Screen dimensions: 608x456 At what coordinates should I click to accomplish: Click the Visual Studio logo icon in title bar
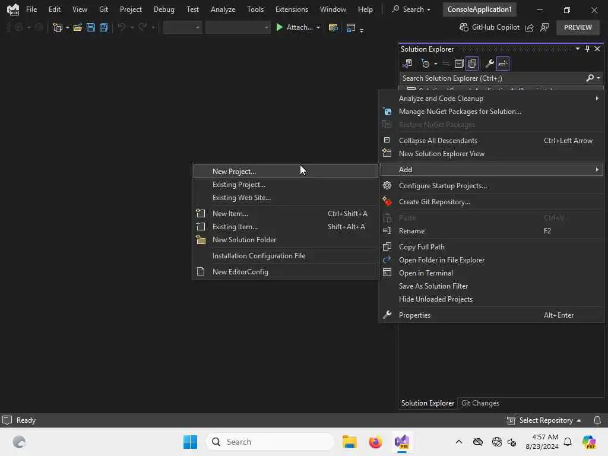click(13, 9)
